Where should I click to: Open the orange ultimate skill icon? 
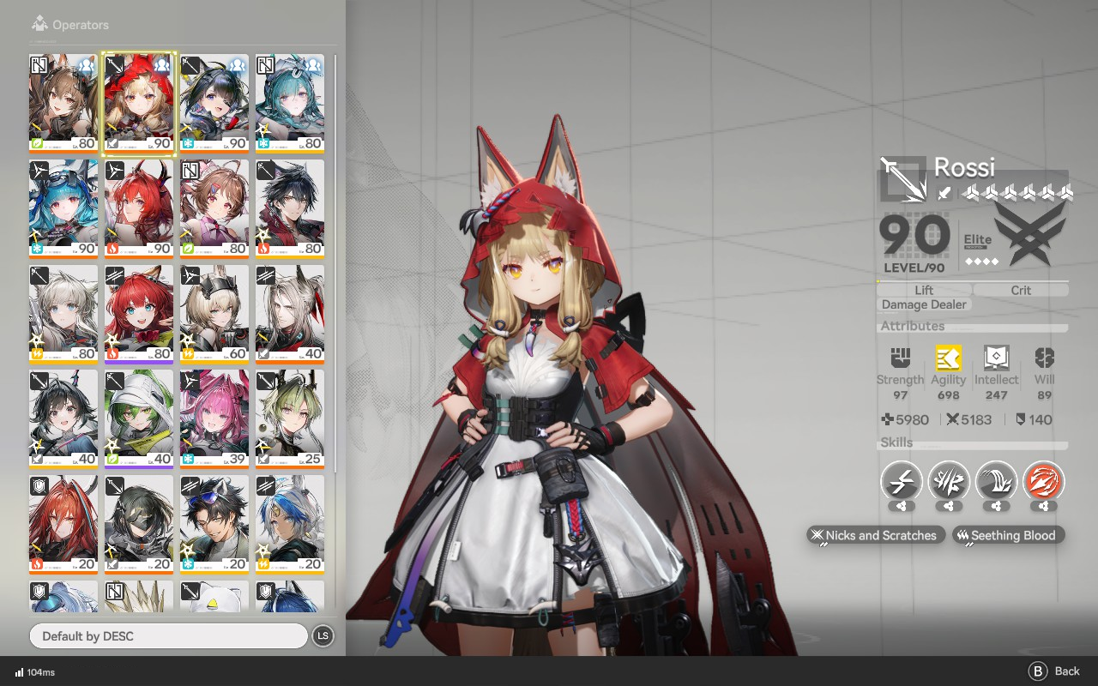(x=1044, y=483)
